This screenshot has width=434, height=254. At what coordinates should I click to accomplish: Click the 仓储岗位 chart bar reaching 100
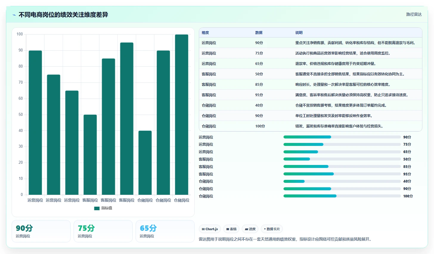(x=182, y=115)
